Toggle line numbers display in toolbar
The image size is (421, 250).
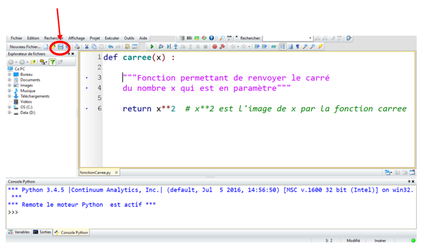(283, 47)
